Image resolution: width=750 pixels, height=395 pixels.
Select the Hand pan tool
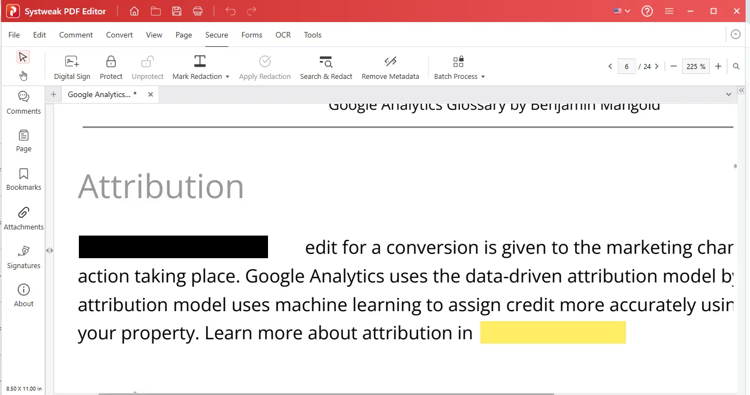point(23,76)
